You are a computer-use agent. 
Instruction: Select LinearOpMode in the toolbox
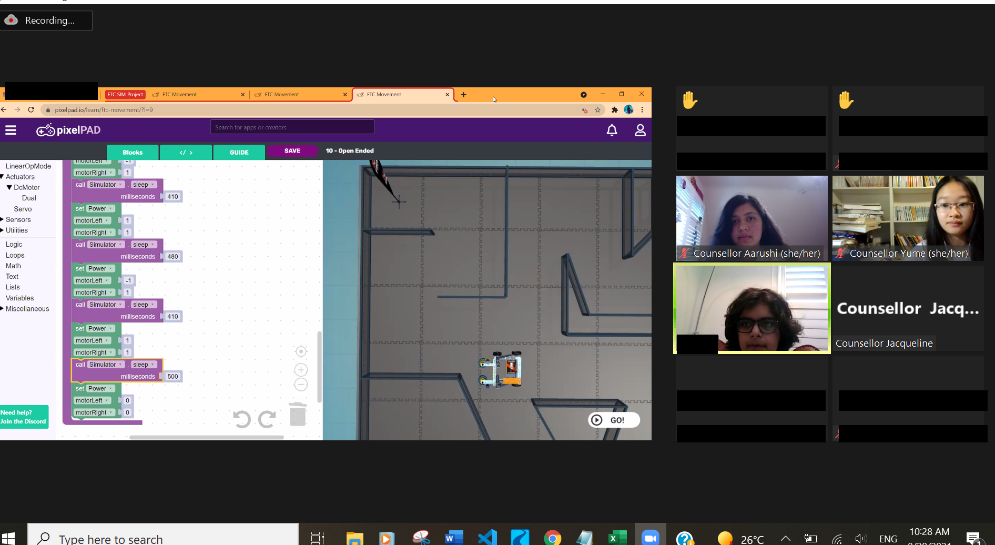coord(28,166)
